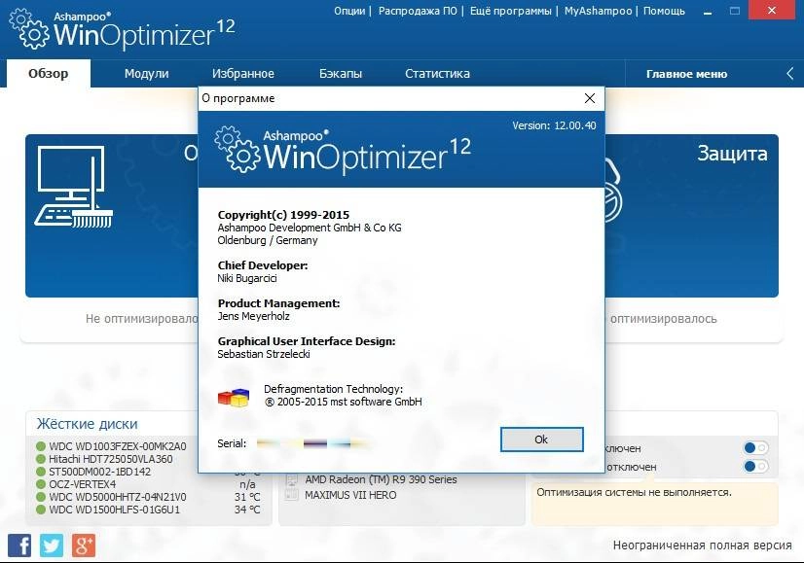Viewport: 804px width, 563px height.
Task: Click the Жёсткие диски heading
Action: click(88, 424)
